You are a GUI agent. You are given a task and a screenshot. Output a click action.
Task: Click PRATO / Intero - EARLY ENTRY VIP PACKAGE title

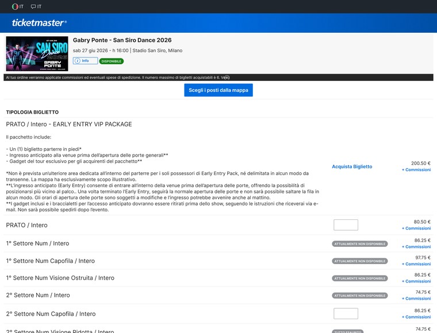click(69, 125)
